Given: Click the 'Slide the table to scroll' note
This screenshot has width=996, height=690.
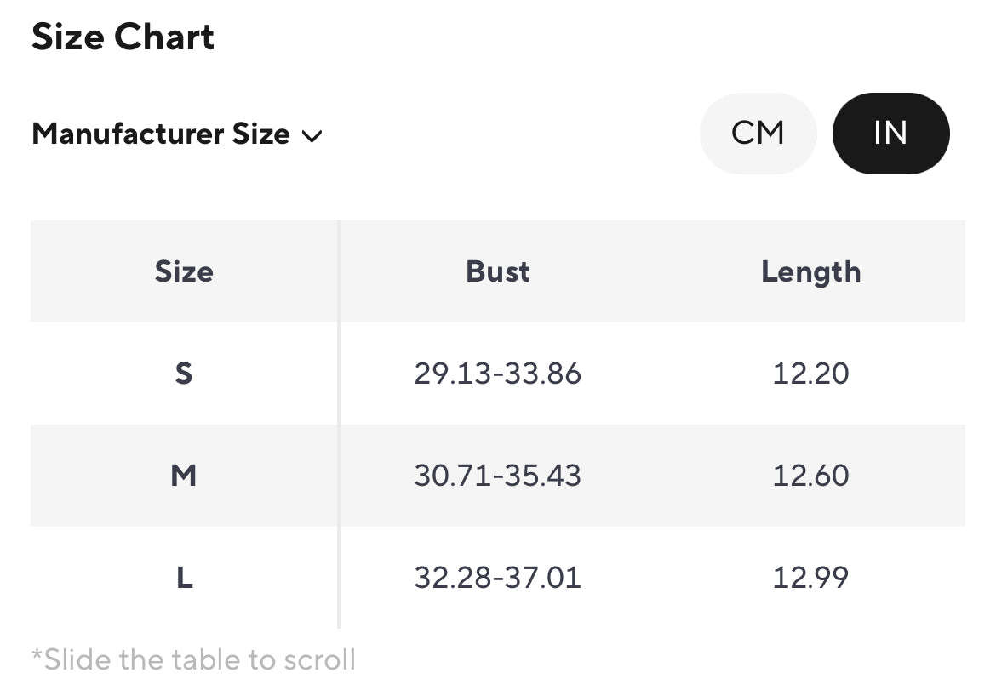Looking at the screenshot, I should (x=194, y=659).
